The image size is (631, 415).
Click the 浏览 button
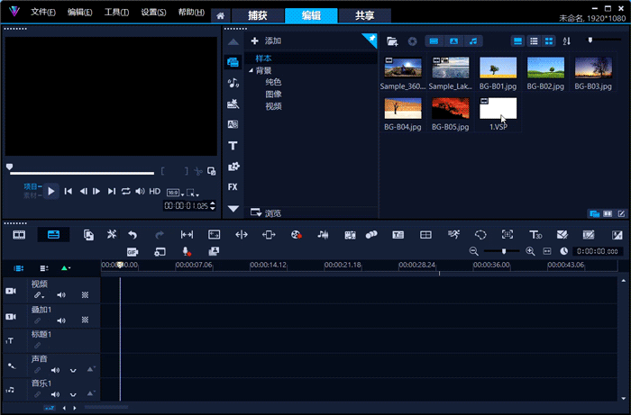(267, 213)
